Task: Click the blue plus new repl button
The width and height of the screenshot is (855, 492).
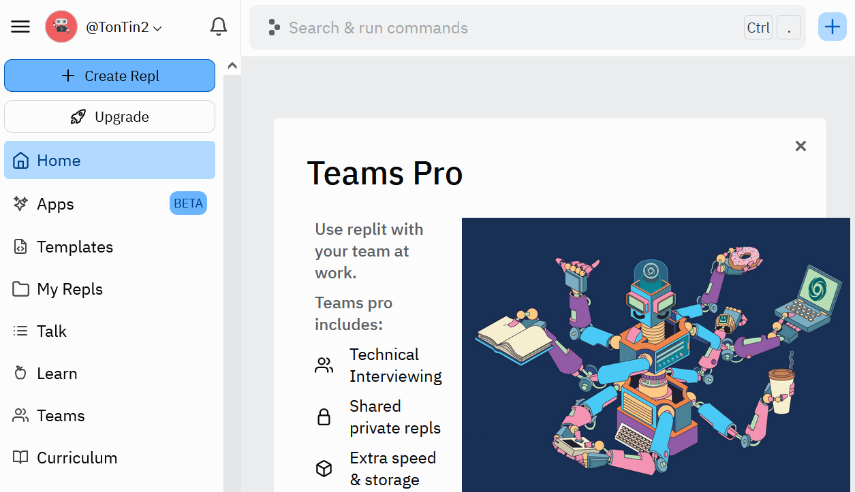Action: [832, 27]
